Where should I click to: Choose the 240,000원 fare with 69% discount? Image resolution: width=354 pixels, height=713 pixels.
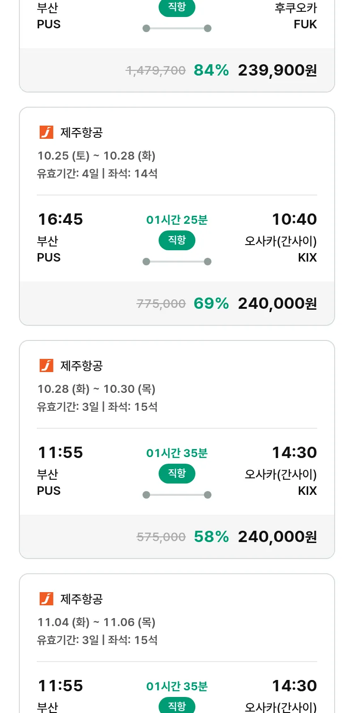pos(277,303)
